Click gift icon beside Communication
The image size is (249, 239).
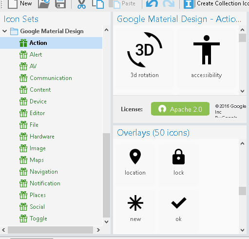tap(23, 78)
